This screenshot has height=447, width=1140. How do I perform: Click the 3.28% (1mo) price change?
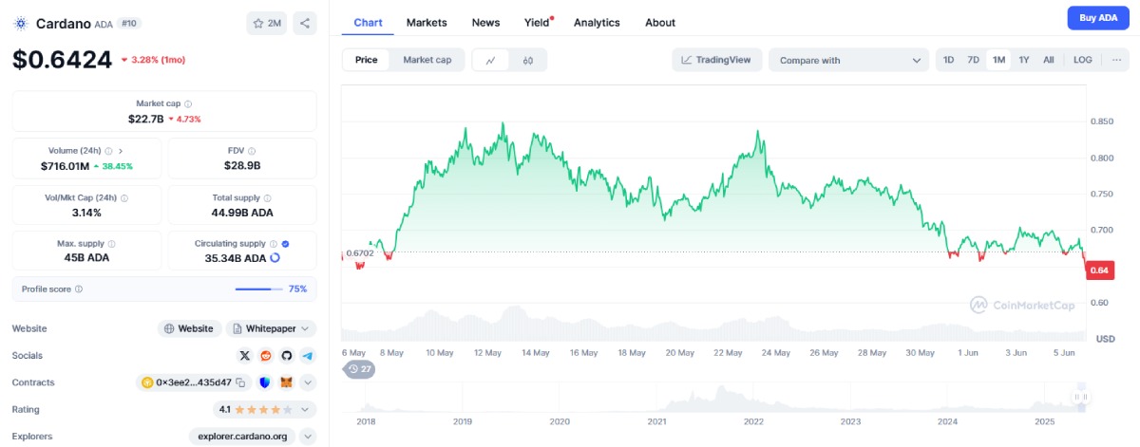(154, 60)
